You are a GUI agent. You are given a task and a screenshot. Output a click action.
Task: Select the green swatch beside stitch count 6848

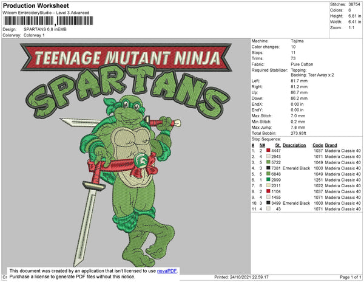(x=268, y=174)
